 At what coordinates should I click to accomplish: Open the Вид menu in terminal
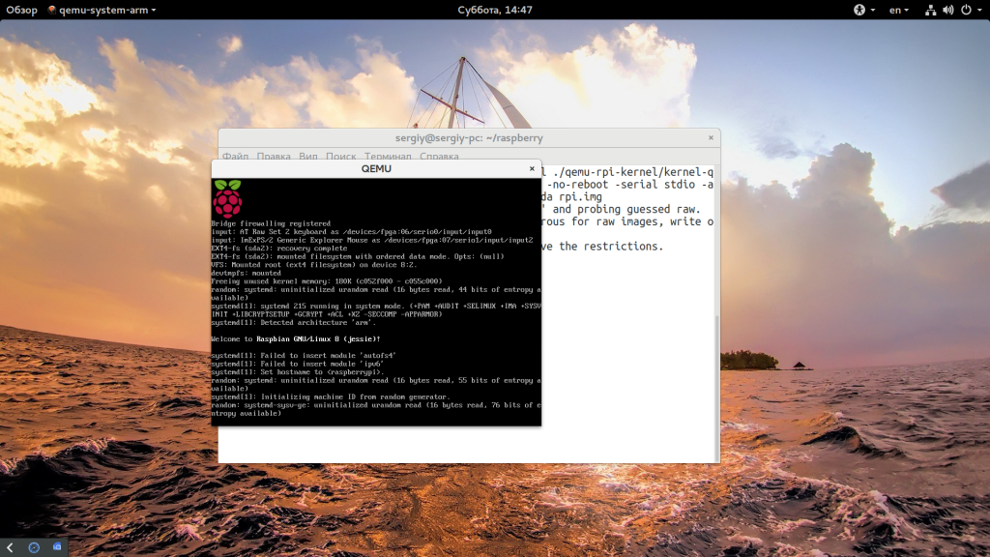308,156
